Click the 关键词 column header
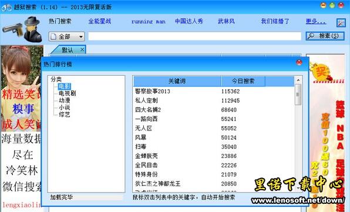This screenshot has width=350, height=212. (177, 81)
